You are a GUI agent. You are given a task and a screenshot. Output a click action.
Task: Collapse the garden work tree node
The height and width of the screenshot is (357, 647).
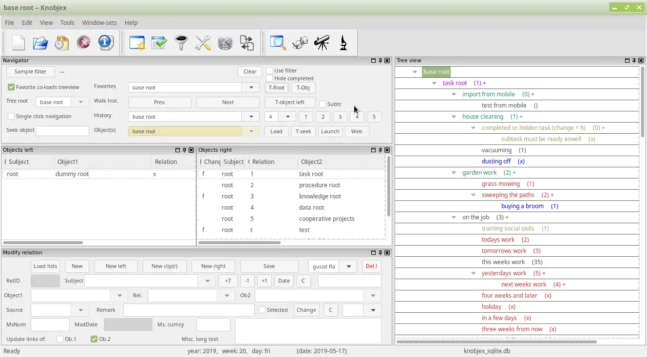(x=454, y=173)
